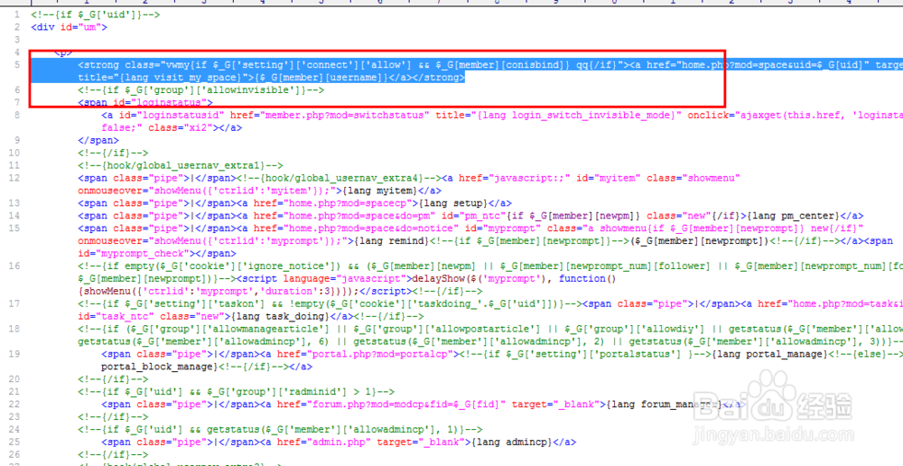The width and height of the screenshot is (903, 466).
Task: Click the allowinvisible if comment on line 6
Action: (201, 90)
